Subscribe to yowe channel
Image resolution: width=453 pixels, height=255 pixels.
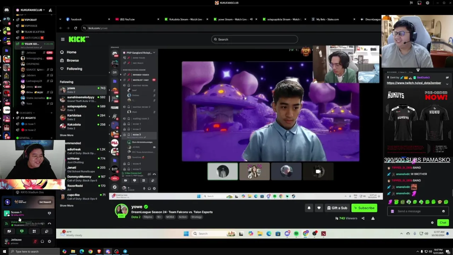point(364,208)
